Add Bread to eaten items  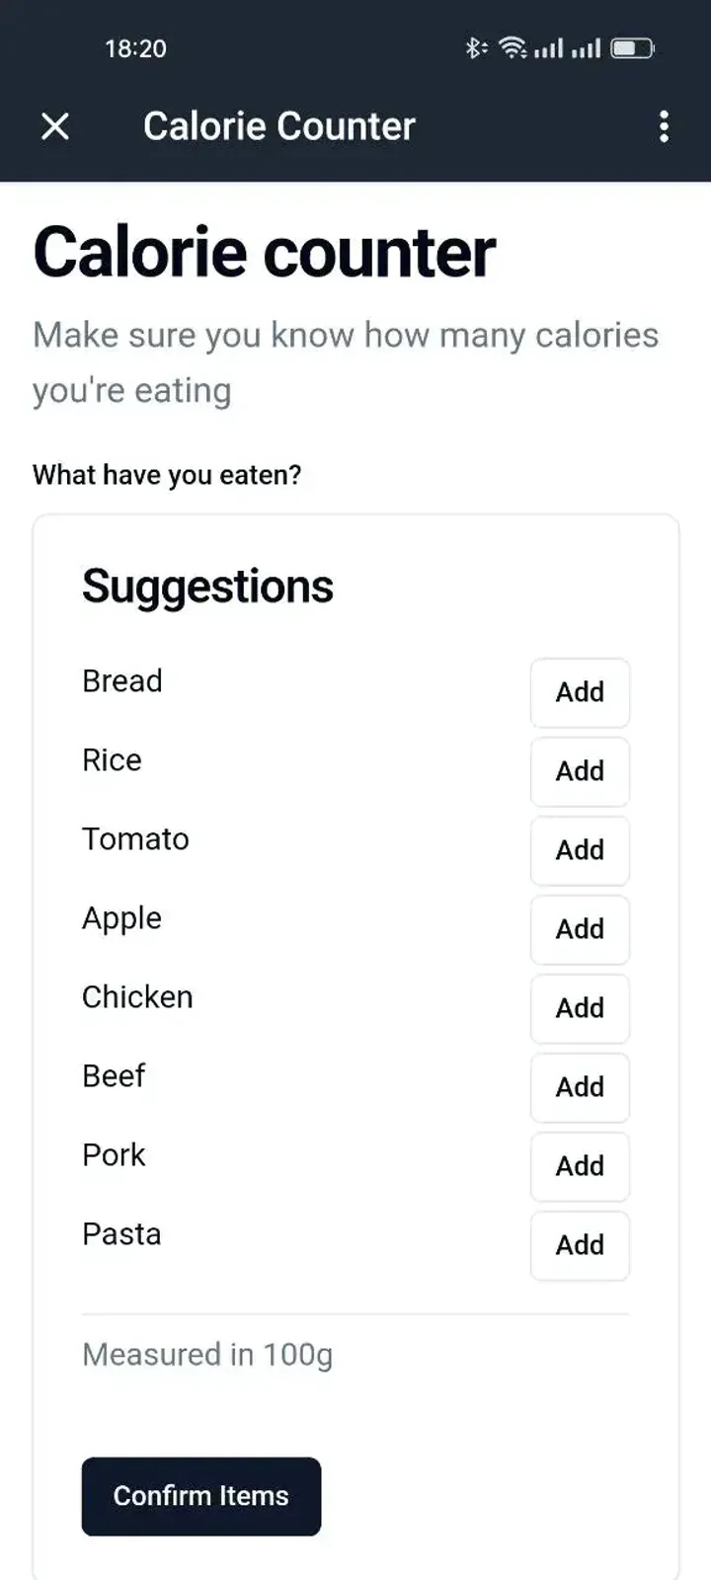tap(580, 692)
